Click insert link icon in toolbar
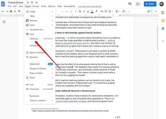Screen dimensions: 166x119 click(102, 12)
